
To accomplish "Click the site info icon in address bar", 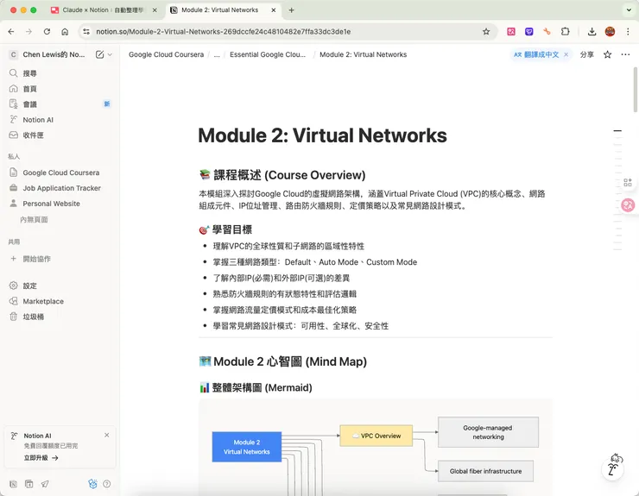I will coord(86,31).
